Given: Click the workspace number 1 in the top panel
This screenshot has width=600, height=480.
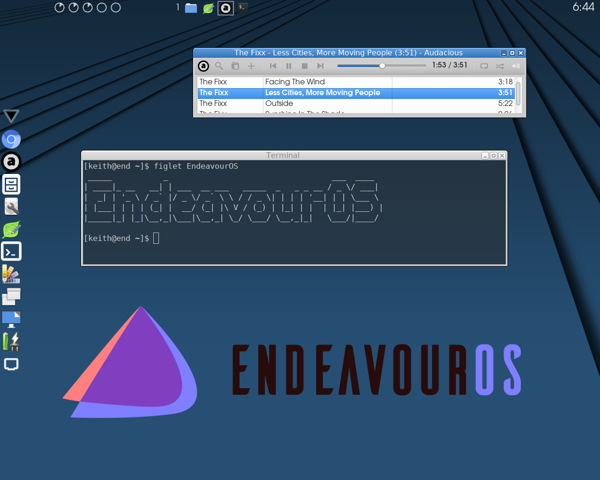Looking at the screenshot, I should coord(178,7).
